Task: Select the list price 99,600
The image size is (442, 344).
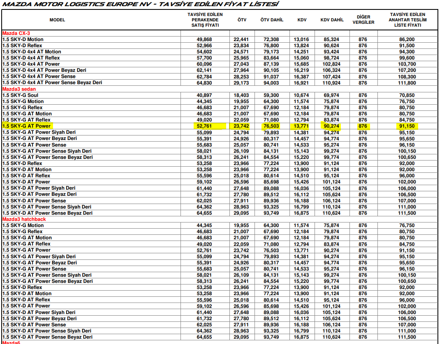Action: [407, 58]
